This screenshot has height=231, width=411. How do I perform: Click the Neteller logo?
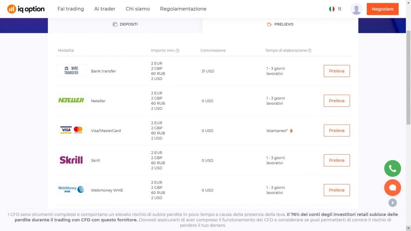pyautogui.click(x=71, y=100)
